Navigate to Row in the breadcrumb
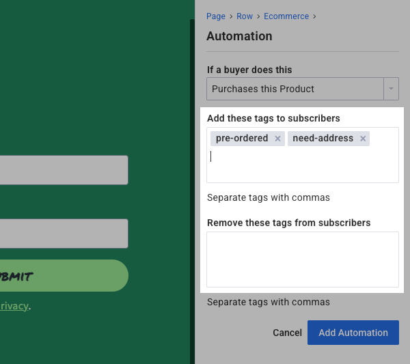 [245, 16]
